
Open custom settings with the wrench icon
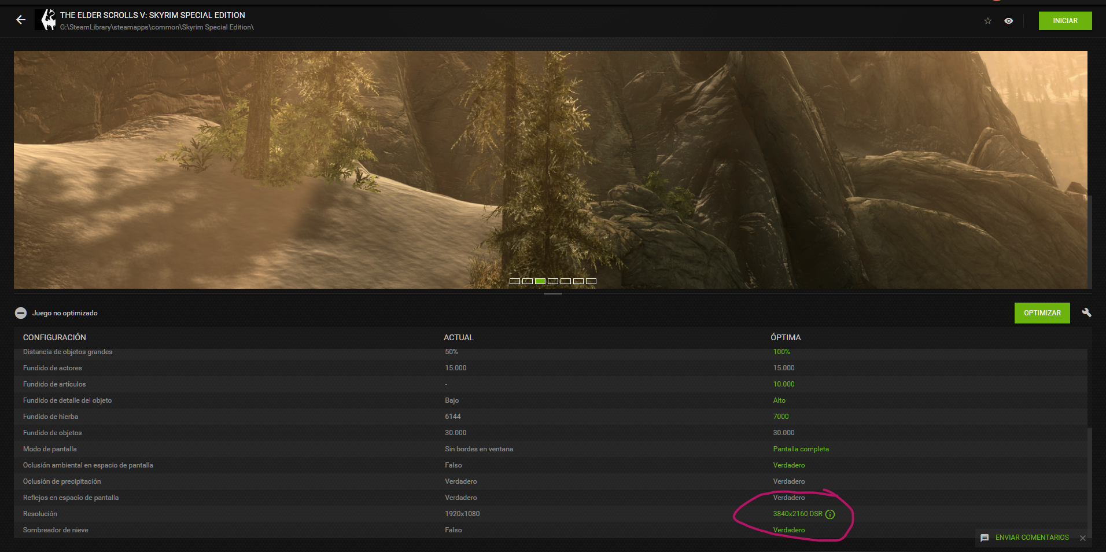[x=1087, y=312]
